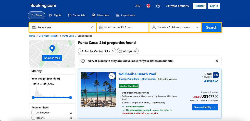Open the Attractions tab
Viewport: 250px width, 121px height.
(101, 15)
